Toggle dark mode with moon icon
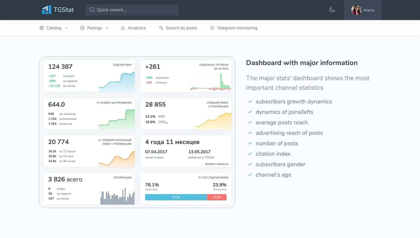Image resolution: width=420 pixels, height=238 pixels. pos(332,10)
